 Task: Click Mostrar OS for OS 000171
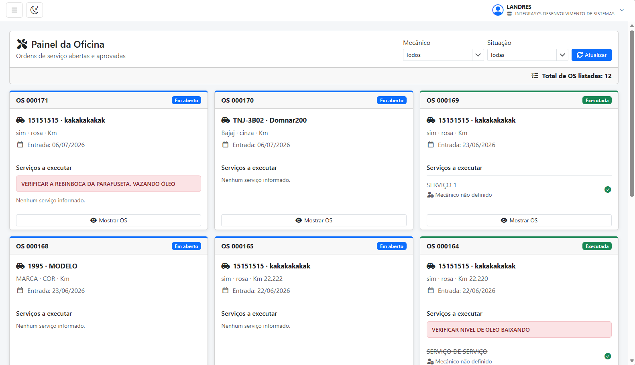click(108, 220)
